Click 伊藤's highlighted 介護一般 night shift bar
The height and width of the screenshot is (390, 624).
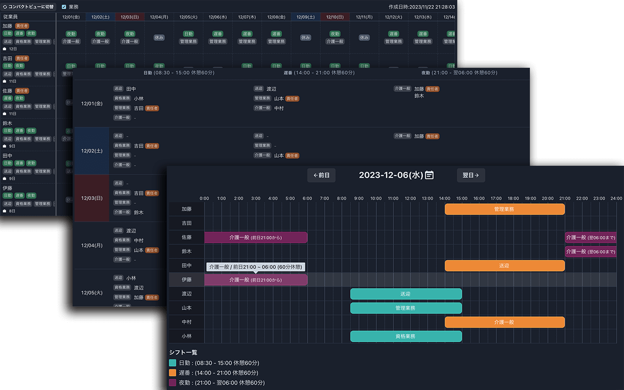coord(255,280)
